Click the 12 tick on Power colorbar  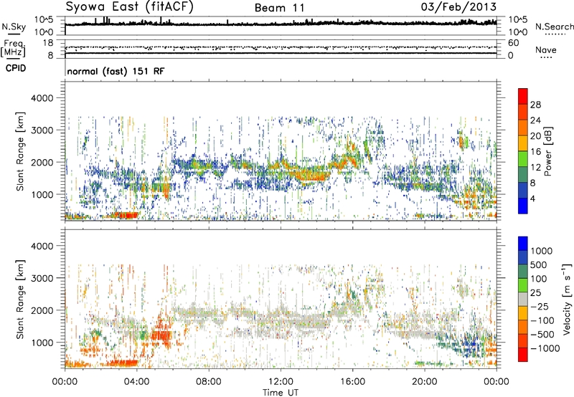click(x=535, y=167)
